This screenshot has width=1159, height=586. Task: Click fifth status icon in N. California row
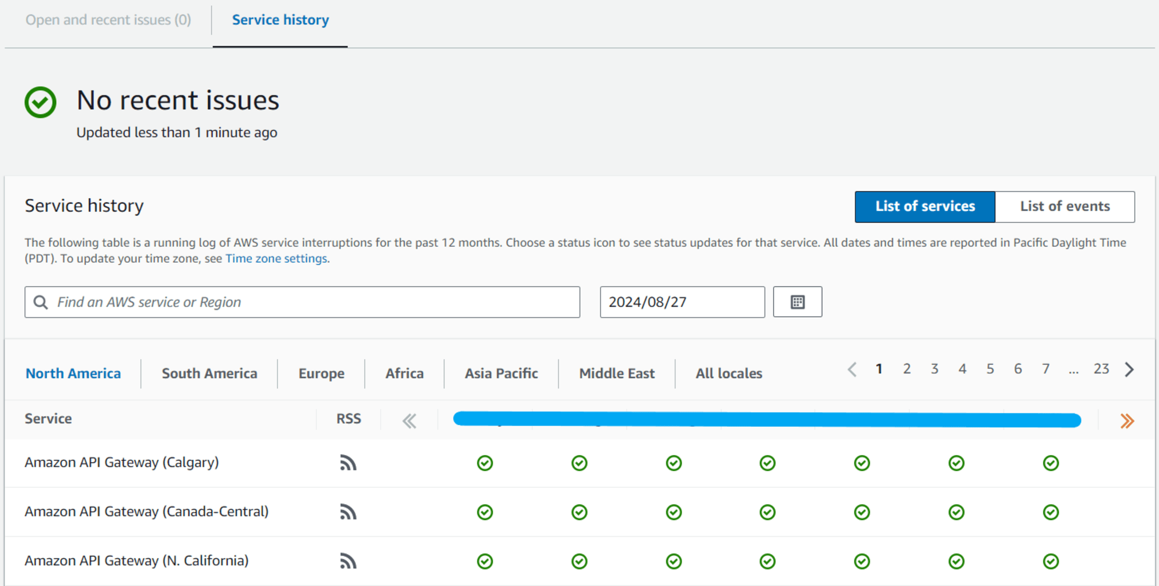862,562
